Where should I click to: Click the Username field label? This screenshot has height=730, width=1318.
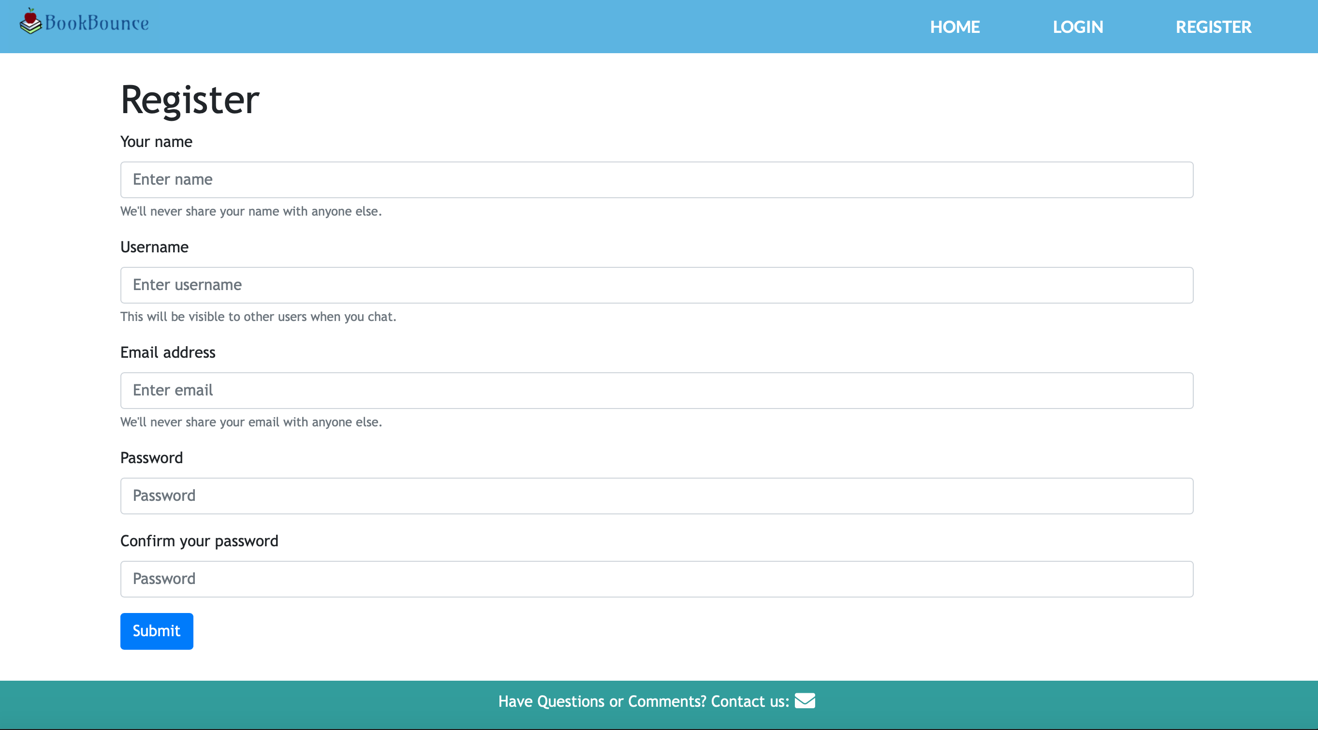(154, 247)
